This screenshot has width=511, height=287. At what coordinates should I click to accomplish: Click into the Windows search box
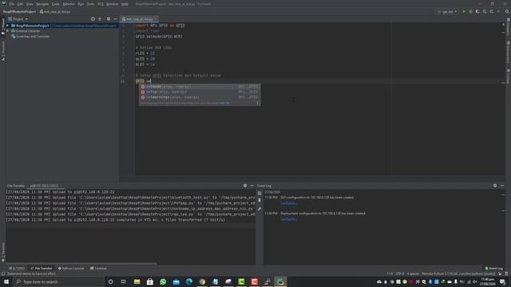58,281
